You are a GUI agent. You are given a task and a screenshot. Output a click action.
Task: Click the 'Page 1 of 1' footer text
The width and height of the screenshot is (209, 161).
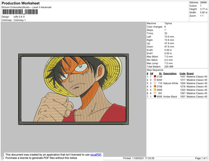click(201, 158)
